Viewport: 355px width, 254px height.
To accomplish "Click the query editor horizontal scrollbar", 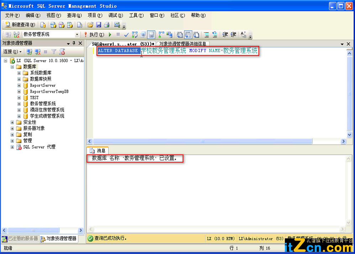I will click(x=203, y=141).
